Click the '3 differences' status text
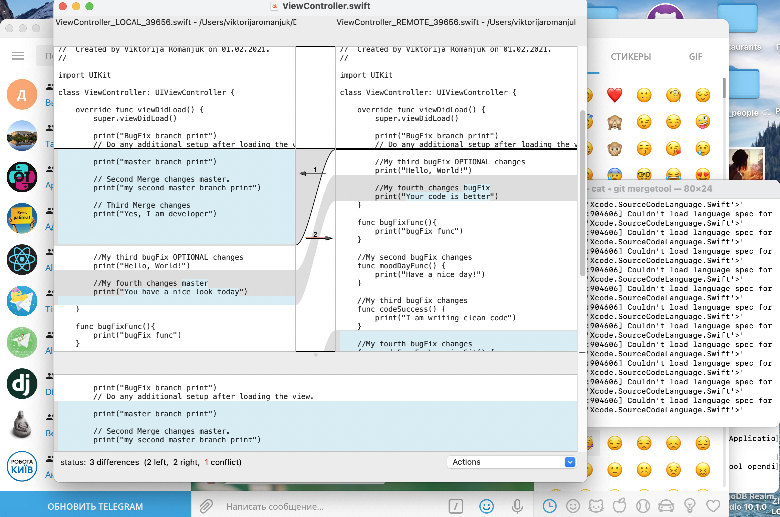780x517 pixels. coord(114,462)
